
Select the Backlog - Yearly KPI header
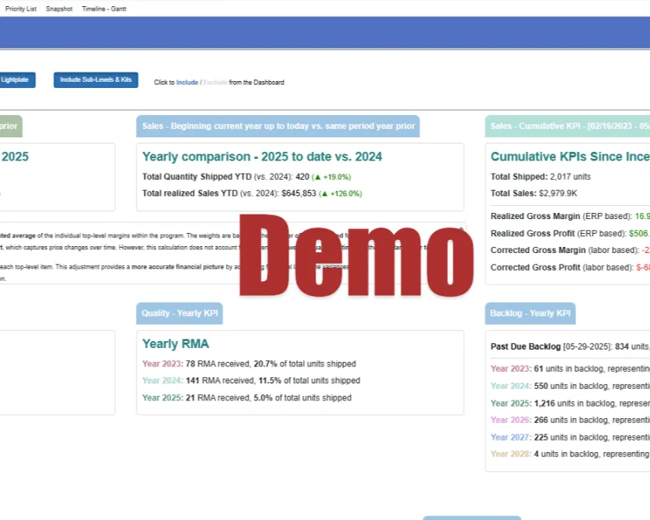[530, 313]
